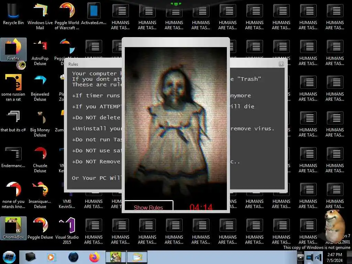Show hidden system tray icons
The width and height of the screenshot is (352, 264).
coord(300,257)
